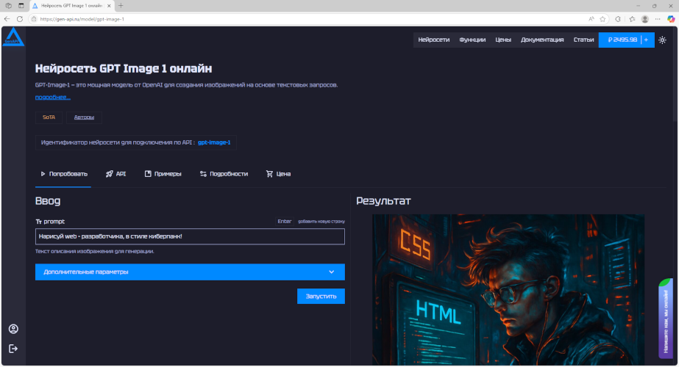
Task: Open browser extensions icon
Action: click(618, 19)
